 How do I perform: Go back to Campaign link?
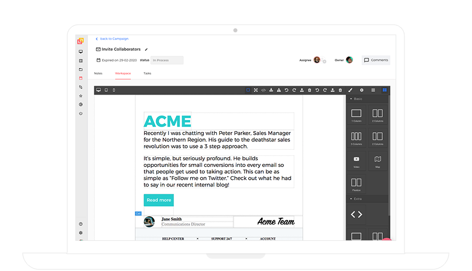(112, 39)
